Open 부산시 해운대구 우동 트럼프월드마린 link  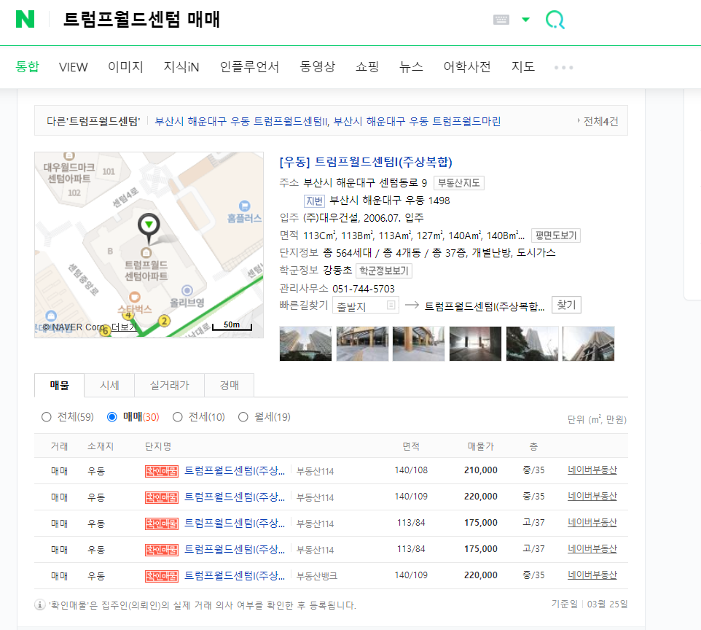point(417,121)
